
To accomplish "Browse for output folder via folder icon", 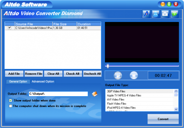I will (x=95, y=94).
